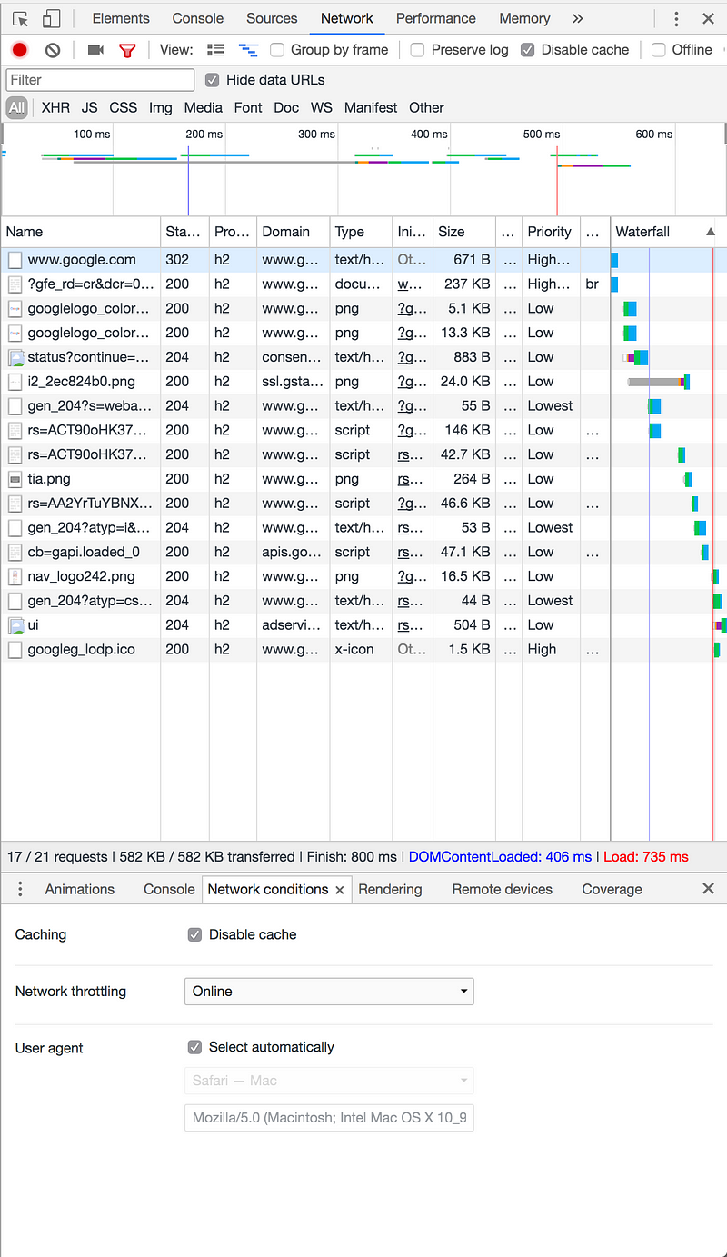Open the Sources panel tab
Image resolution: width=727 pixels, height=1257 pixels.
(x=272, y=18)
